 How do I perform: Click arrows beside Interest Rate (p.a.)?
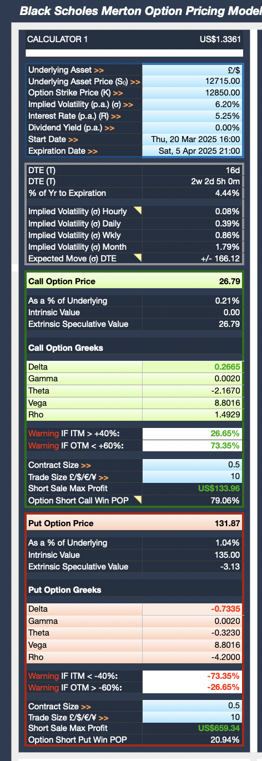click(x=116, y=116)
